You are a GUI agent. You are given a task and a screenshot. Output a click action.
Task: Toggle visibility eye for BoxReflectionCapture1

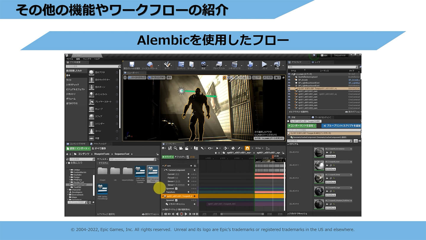pyautogui.click(x=289, y=77)
